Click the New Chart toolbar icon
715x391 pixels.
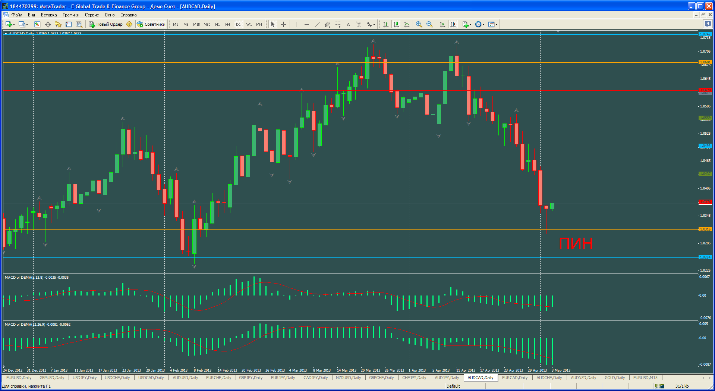point(9,24)
